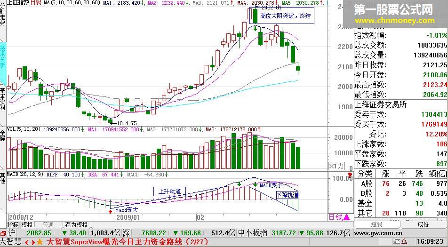Select the 指标 bottom tab
The width and height of the screenshot is (448, 247).
pos(13,225)
